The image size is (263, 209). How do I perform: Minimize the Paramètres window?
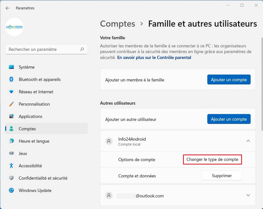(x=228, y=5)
